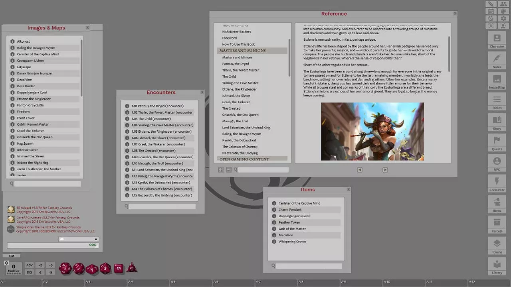Open the Library sidebar panel
Screen dimensions: 511x287
point(497,266)
